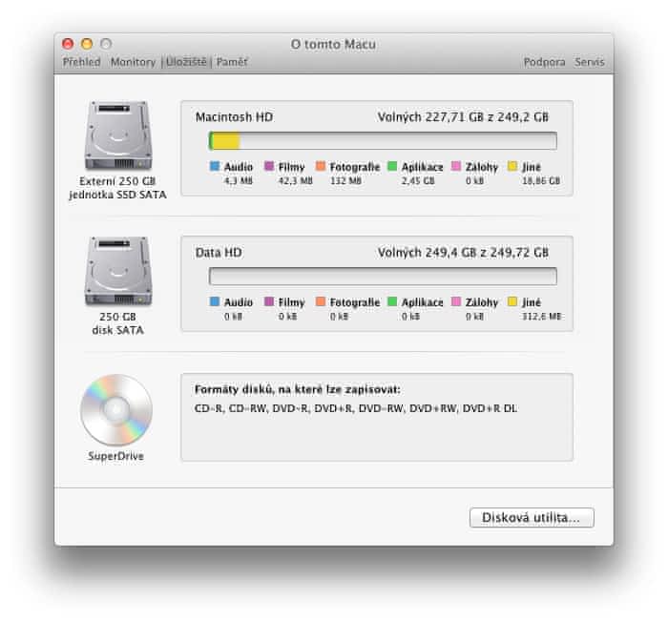Click the 'O tomto Macu' window title
This screenshot has height=621, width=668.
pyautogui.click(x=333, y=44)
